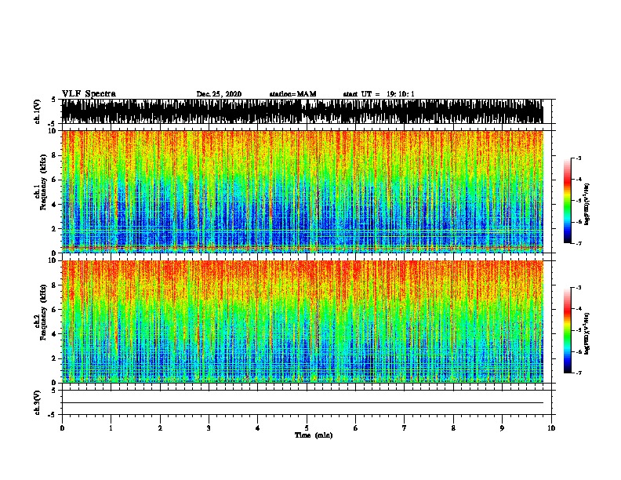Click the '10' tick on the Time axis
The height and width of the screenshot is (480, 621).
pyautogui.click(x=551, y=428)
